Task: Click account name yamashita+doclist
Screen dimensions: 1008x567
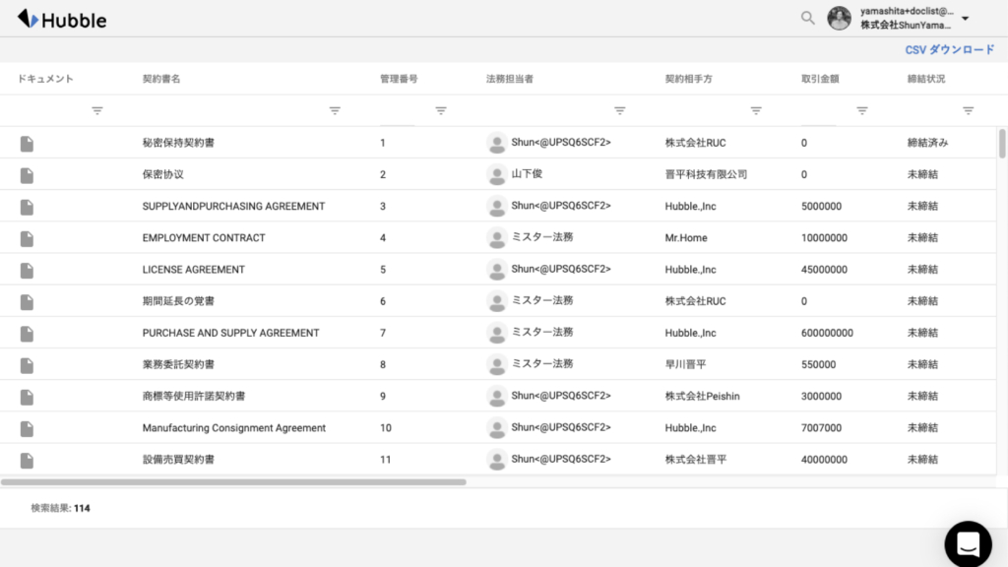Action: coord(907,11)
